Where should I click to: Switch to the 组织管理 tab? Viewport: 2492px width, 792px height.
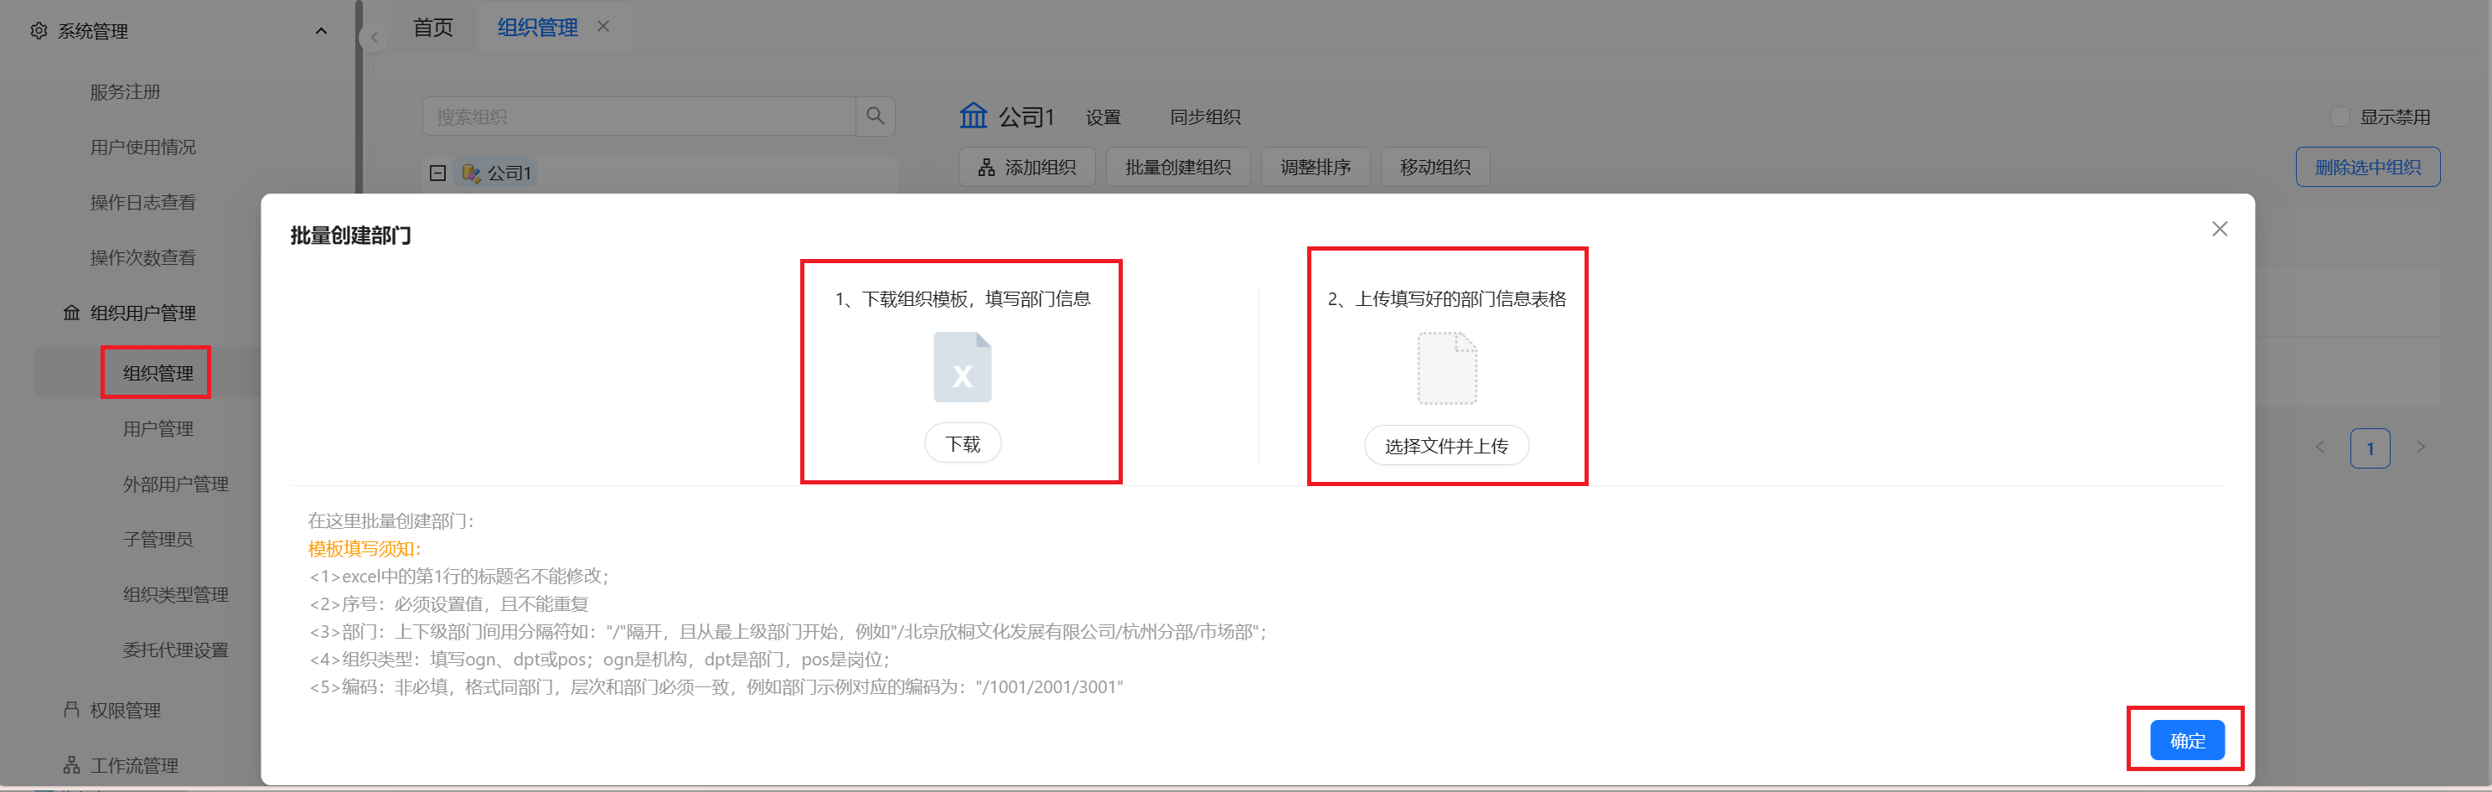537,27
